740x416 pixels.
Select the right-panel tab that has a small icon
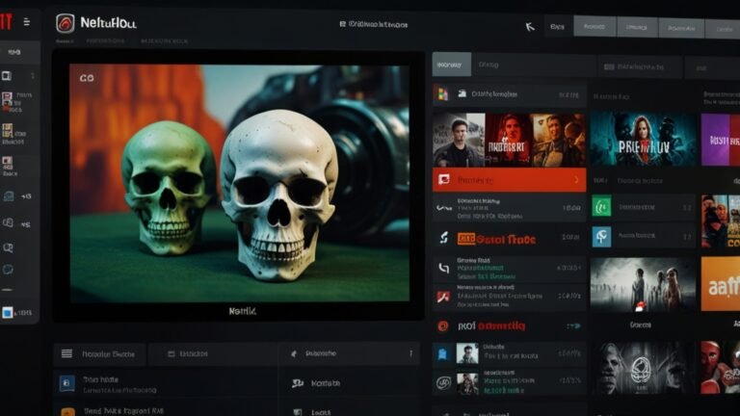pyautogui.click(x=640, y=67)
